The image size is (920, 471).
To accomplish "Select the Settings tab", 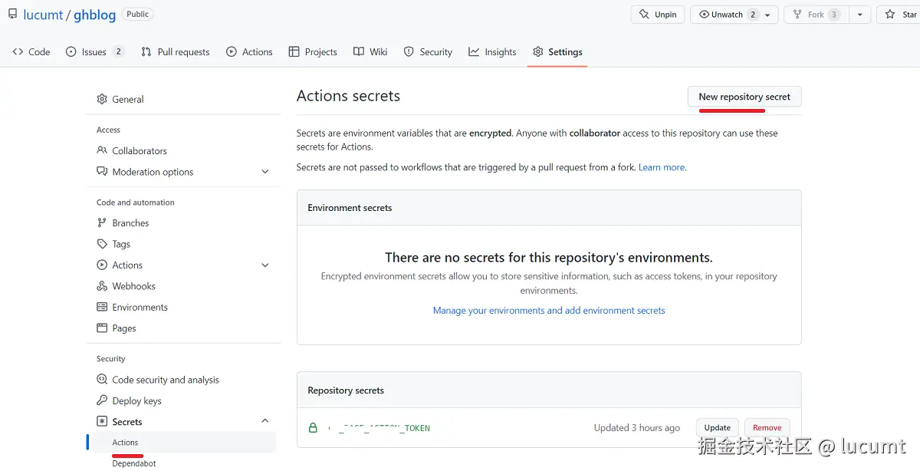I will click(x=557, y=52).
